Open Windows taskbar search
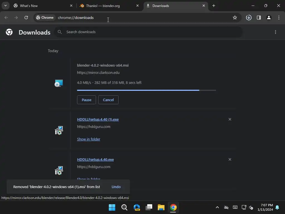 [x=124, y=207]
